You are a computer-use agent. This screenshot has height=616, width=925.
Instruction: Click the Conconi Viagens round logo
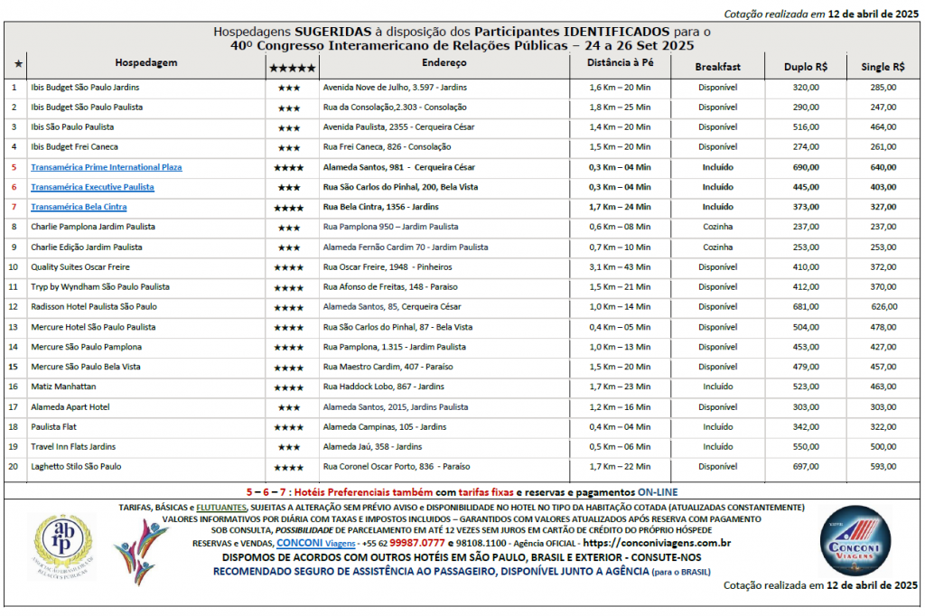855,541
